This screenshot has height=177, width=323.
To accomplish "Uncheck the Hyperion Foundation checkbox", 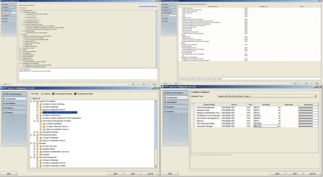I will [x=34, y=101].
